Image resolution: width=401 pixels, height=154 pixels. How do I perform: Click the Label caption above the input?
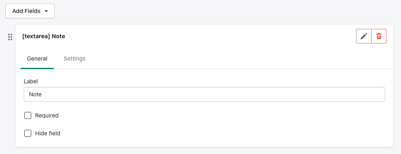click(x=31, y=81)
